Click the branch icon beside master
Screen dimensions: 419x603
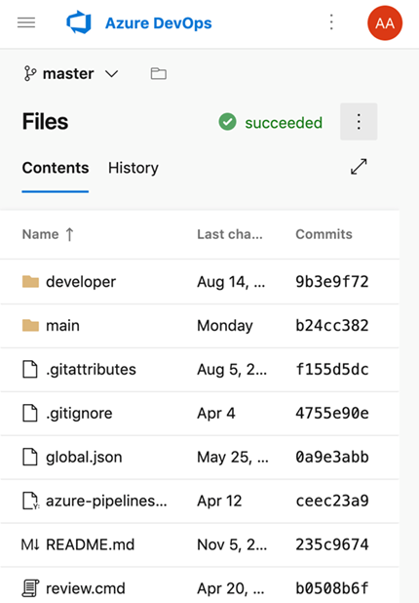[x=30, y=73]
